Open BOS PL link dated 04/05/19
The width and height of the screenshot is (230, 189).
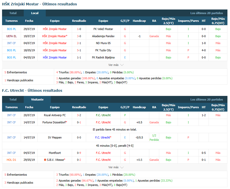point(11,57)
